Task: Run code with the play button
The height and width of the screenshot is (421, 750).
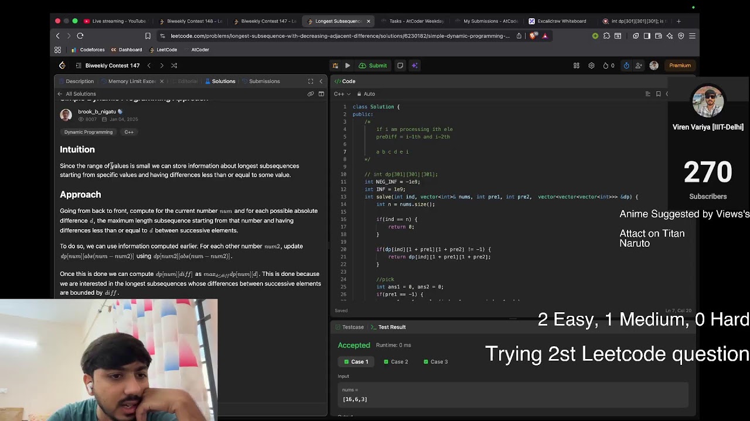Action: tap(347, 65)
